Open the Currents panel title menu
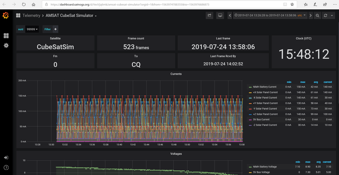Image resolution: width=339 pixels, height=175 pixels. tap(176, 74)
